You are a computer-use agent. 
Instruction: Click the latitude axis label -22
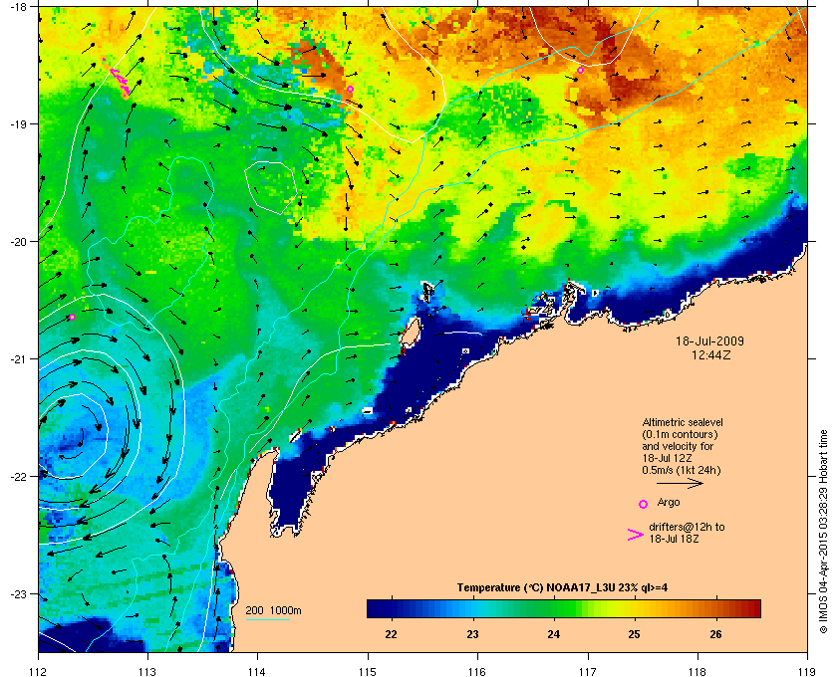click(17, 476)
